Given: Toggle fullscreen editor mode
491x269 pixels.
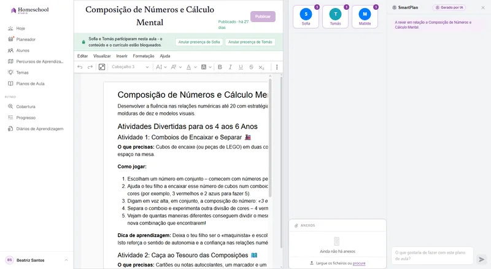Looking at the screenshot, I should tap(102, 67).
